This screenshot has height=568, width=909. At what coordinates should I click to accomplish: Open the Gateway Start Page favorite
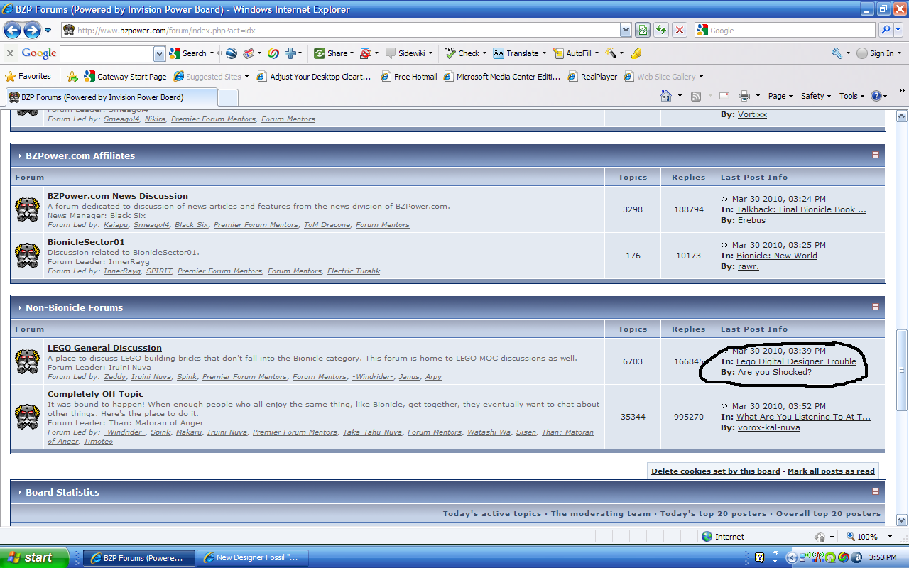click(125, 77)
